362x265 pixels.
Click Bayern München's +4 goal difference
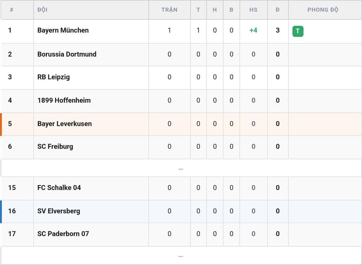click(x=253, y=30)
